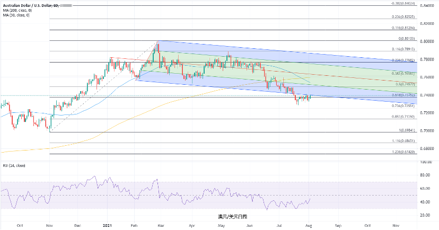Click the Jun label on time axis

click(x=250, y=226)
